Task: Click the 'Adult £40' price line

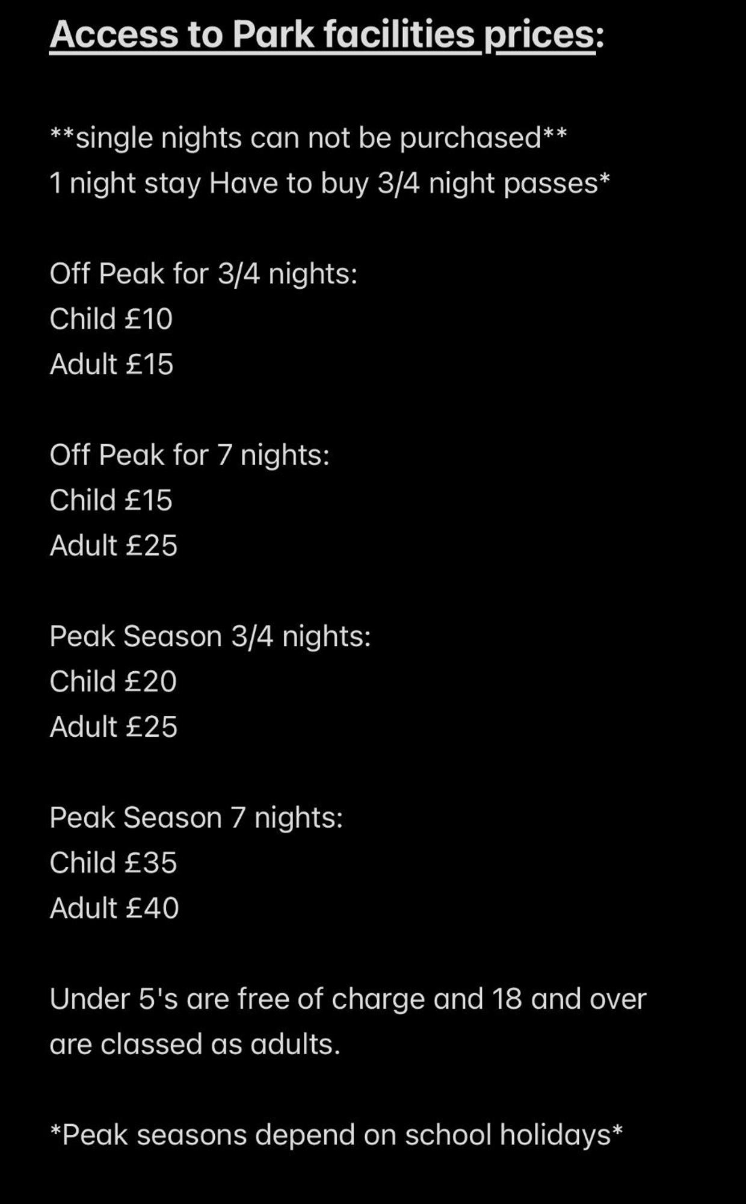Action: click(x=114, y=908)
